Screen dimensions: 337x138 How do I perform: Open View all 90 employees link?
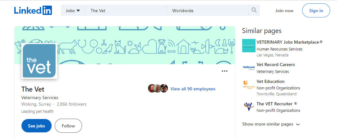coord(193,89)
